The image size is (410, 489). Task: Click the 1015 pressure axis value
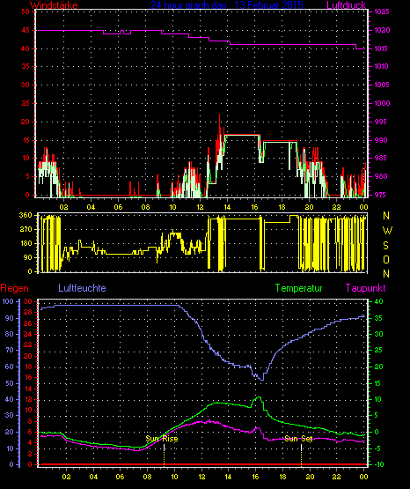point(382,48)
